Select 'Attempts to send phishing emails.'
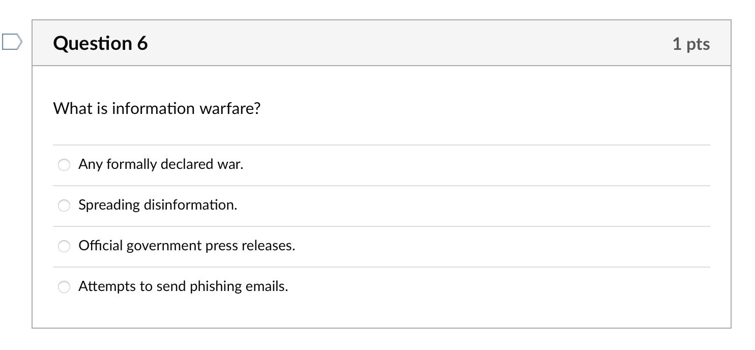 (x=64, y=286)
